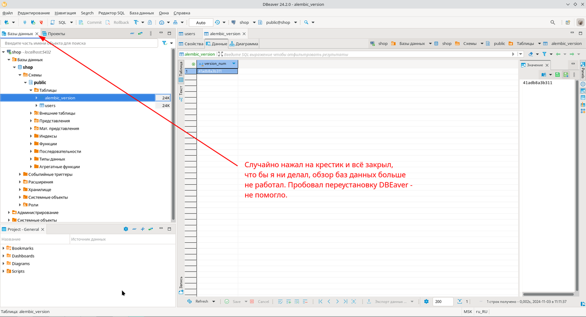This screenshot has width=586, height=317.
Task: Click the search magnifier in the main toolbar
Action: tap(306, 22)
